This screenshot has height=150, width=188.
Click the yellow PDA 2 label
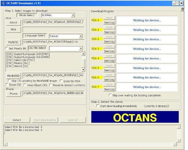click(97, 39)
